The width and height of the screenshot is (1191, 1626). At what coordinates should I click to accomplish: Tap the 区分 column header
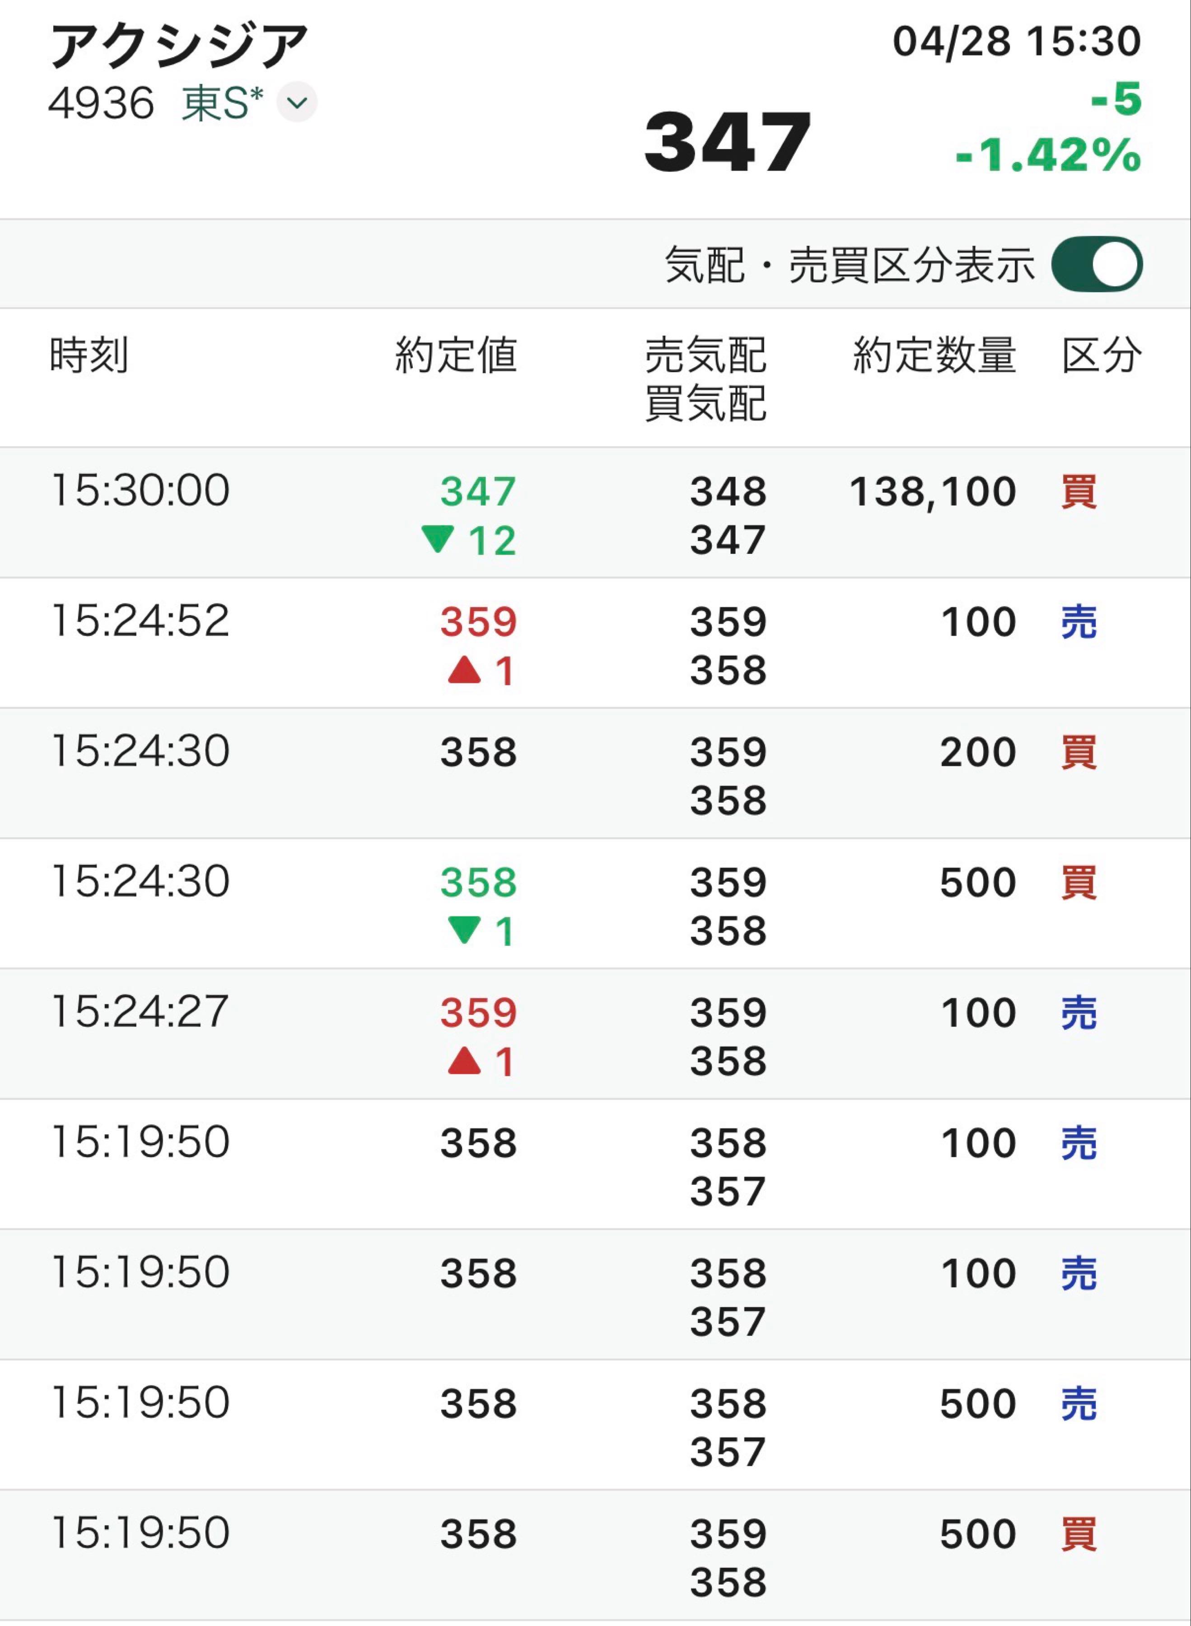1102,355
